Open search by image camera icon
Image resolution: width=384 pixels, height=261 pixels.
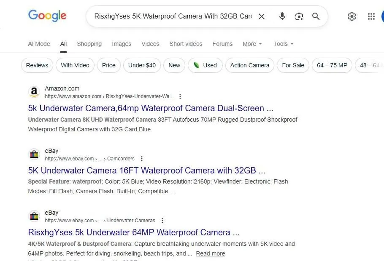pyautogui.click(x=299, y=16)
